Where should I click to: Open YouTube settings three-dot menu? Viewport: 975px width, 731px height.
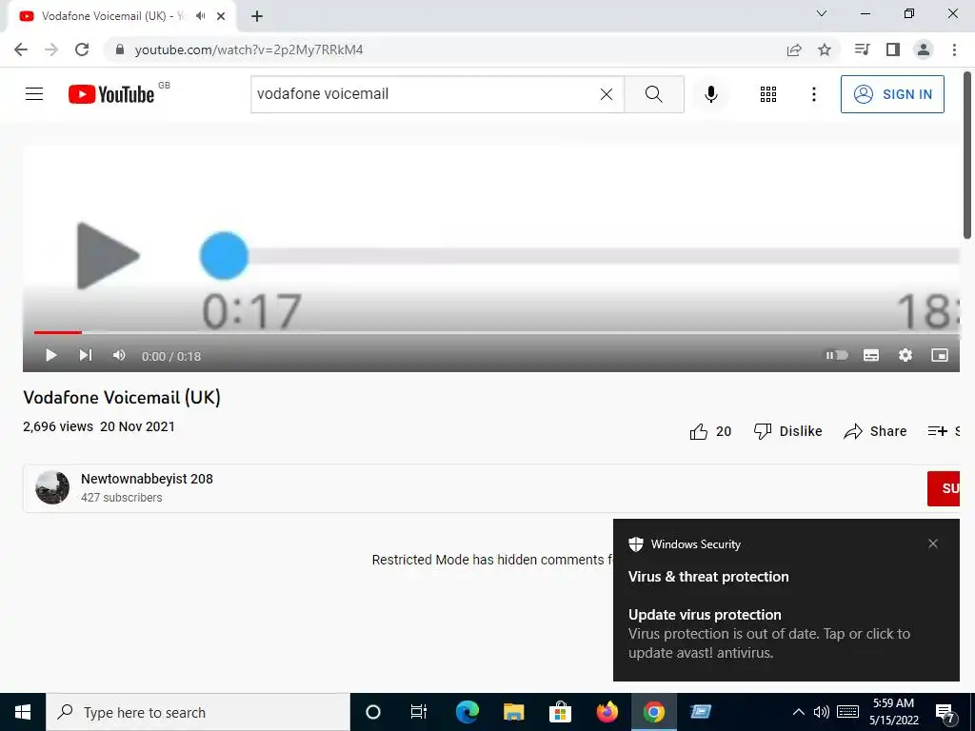[x=813, y=94]
